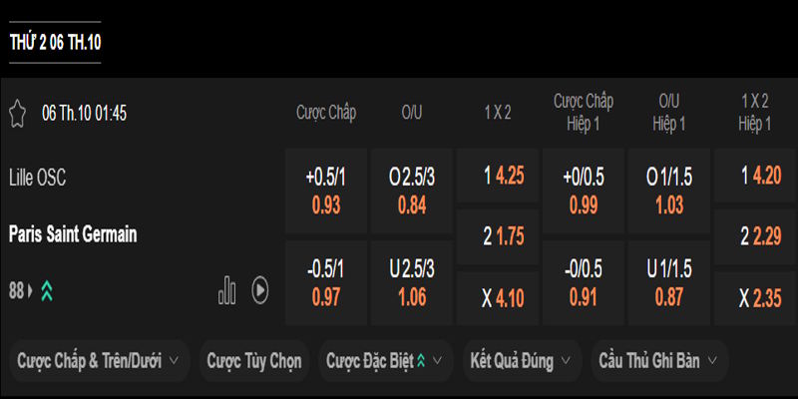The width and height of the screenshot is (798, 399).
Task: Open the Cầu Thủ Ghi Bàn dropdown
Action: click(x=659, y=361)
